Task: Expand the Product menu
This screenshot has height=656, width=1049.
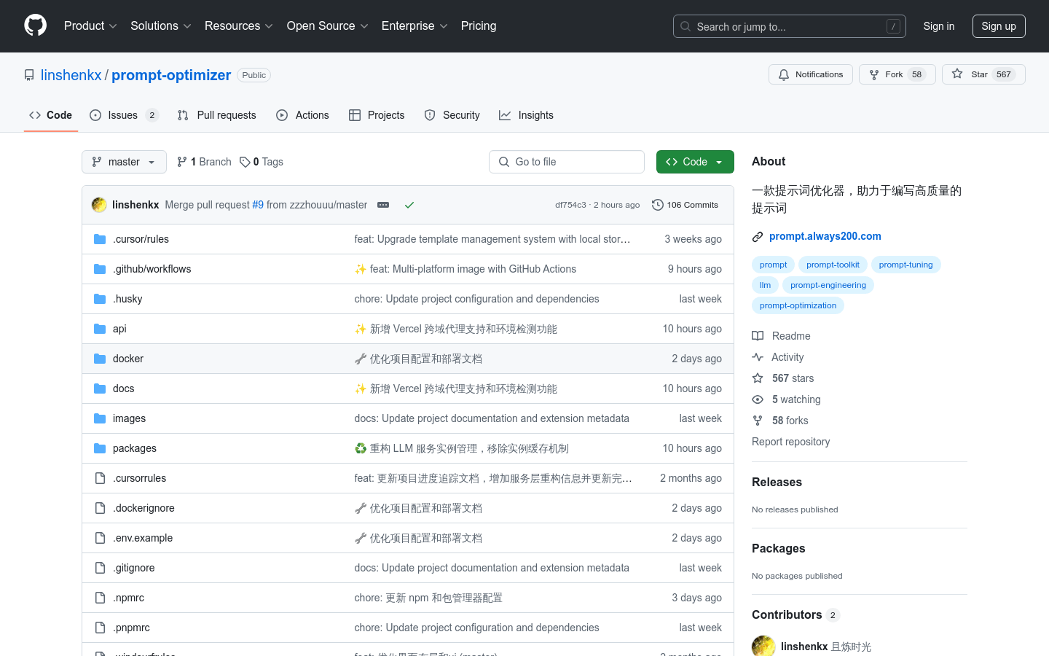Action: (x=90, y=26)
